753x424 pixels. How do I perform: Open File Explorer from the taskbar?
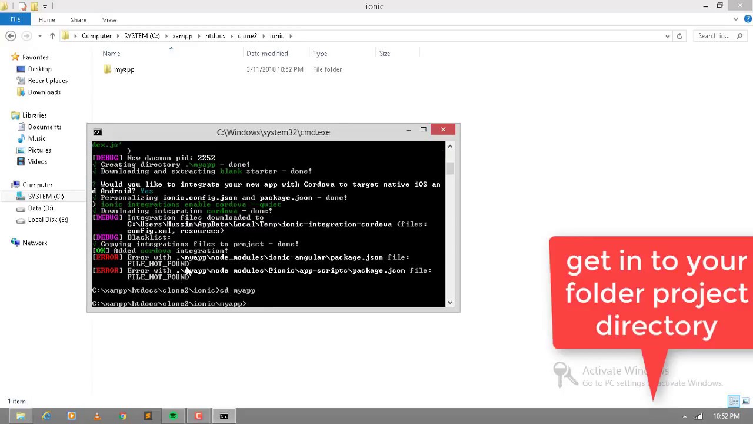[21, 416]
